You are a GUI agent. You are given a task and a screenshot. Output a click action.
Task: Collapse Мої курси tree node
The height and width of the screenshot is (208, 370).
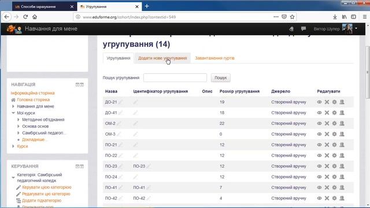pyautogui.click(x=13, y=113)
